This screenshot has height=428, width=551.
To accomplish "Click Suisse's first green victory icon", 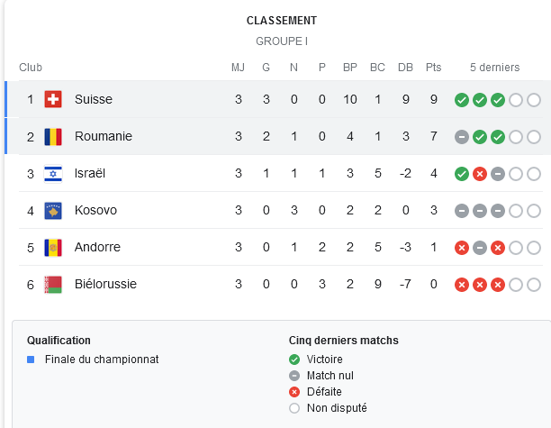I will pyautogui.click(x=462, y=100).
